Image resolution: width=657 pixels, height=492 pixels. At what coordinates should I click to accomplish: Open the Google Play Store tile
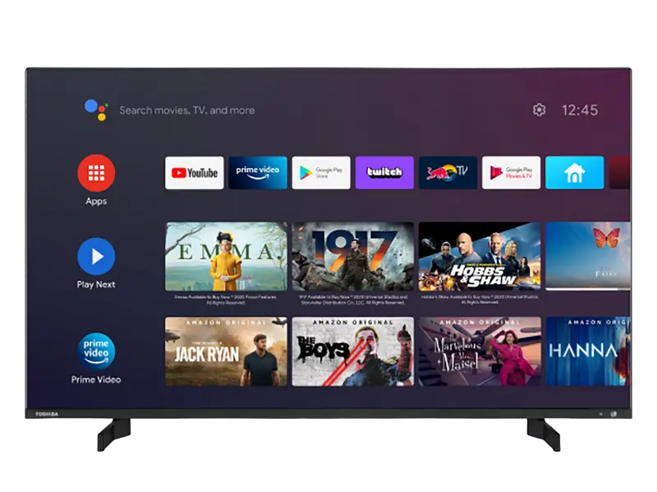coord(321,173)
